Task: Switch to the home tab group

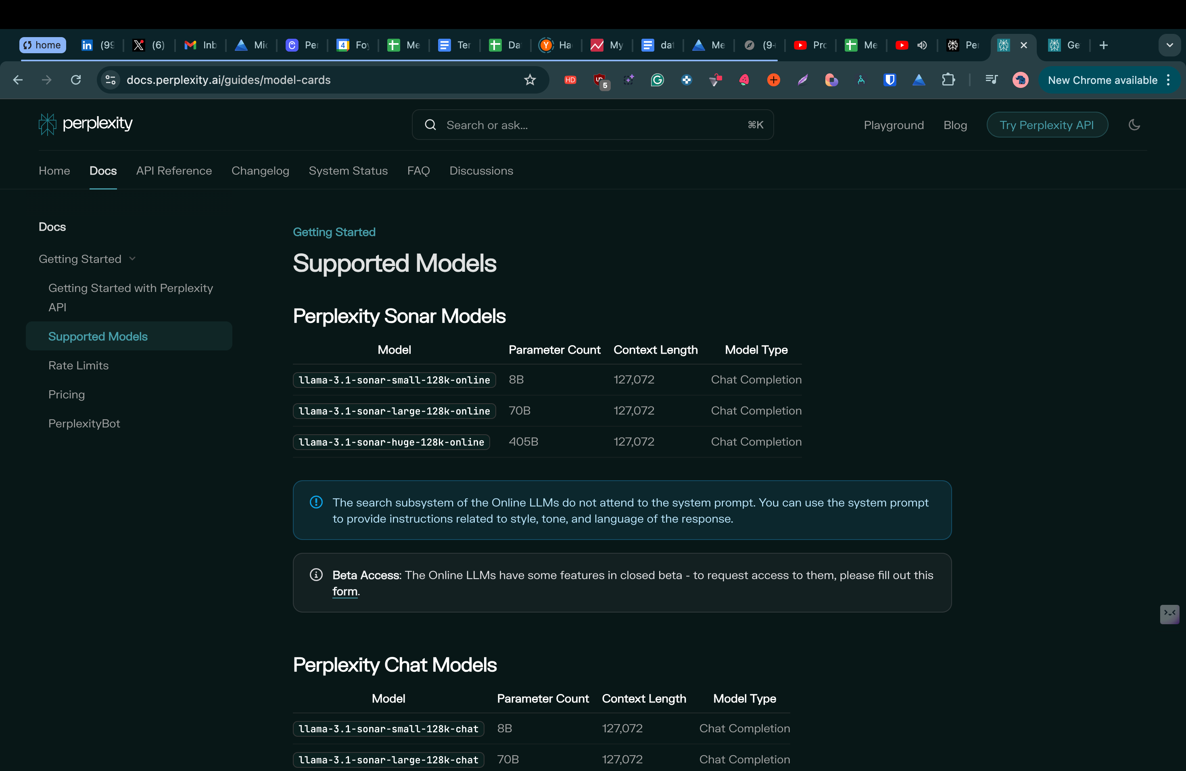Action: (x=43, y=45)
